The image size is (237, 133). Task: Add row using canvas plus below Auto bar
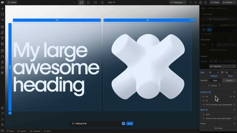10,113
